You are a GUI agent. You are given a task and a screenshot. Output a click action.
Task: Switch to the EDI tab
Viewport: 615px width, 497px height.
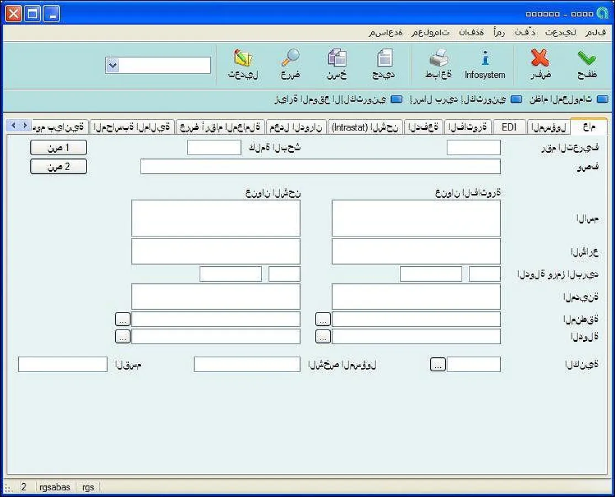509,127
